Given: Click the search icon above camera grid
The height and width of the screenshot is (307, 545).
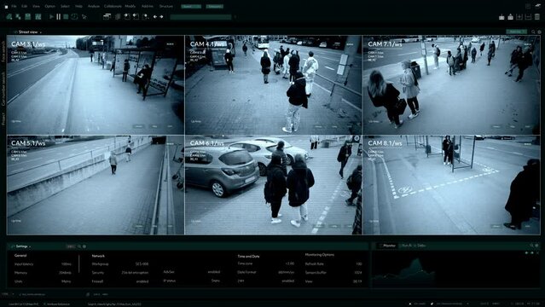Looking at the screenshot, I should click(534, 32).
